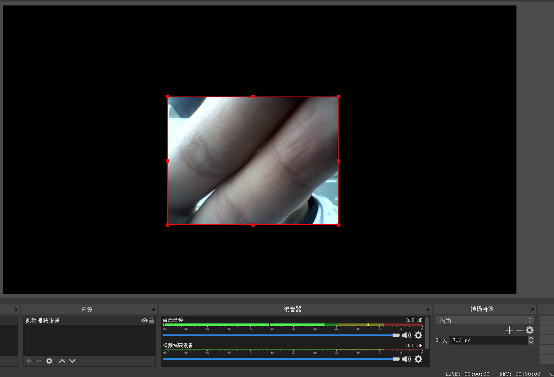Pop out the 来源 dock panel
The width and height of the screenshot is (554, 377).
(154, 309)
